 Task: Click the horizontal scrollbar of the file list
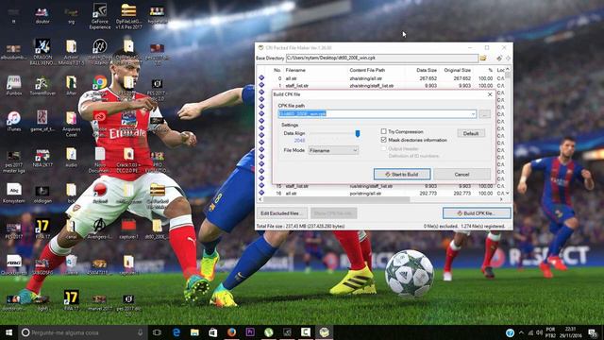336,199
